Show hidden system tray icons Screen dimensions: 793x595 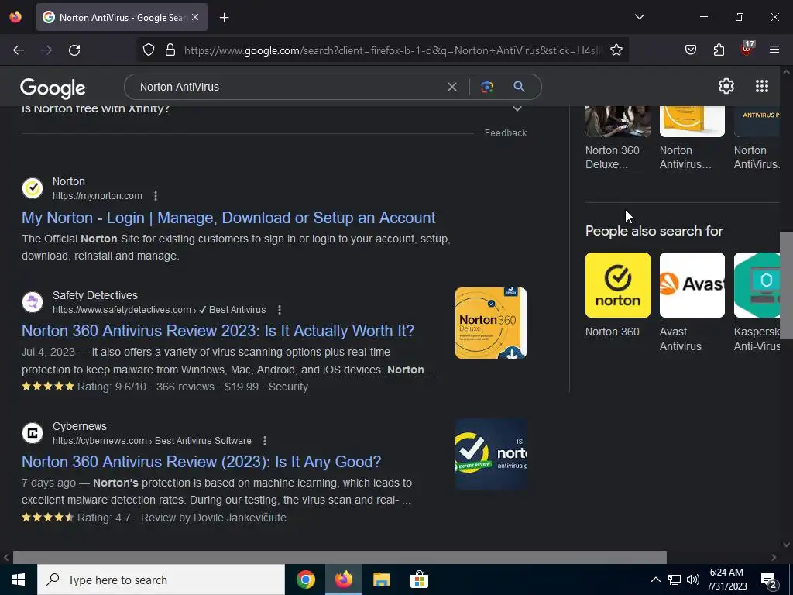coord(655,580)
